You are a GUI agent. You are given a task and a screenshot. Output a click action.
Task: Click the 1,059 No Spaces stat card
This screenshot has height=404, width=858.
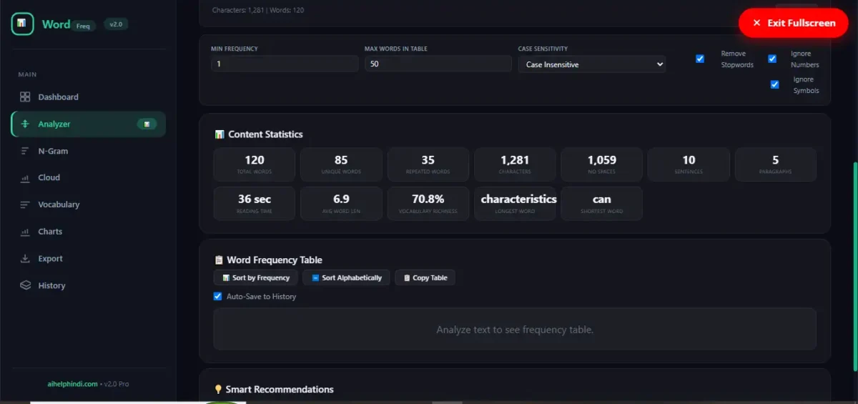point(602,164)
